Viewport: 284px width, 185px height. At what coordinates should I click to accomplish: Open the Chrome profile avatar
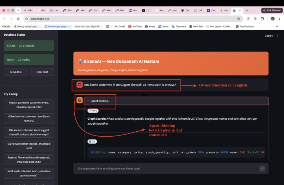272,19
